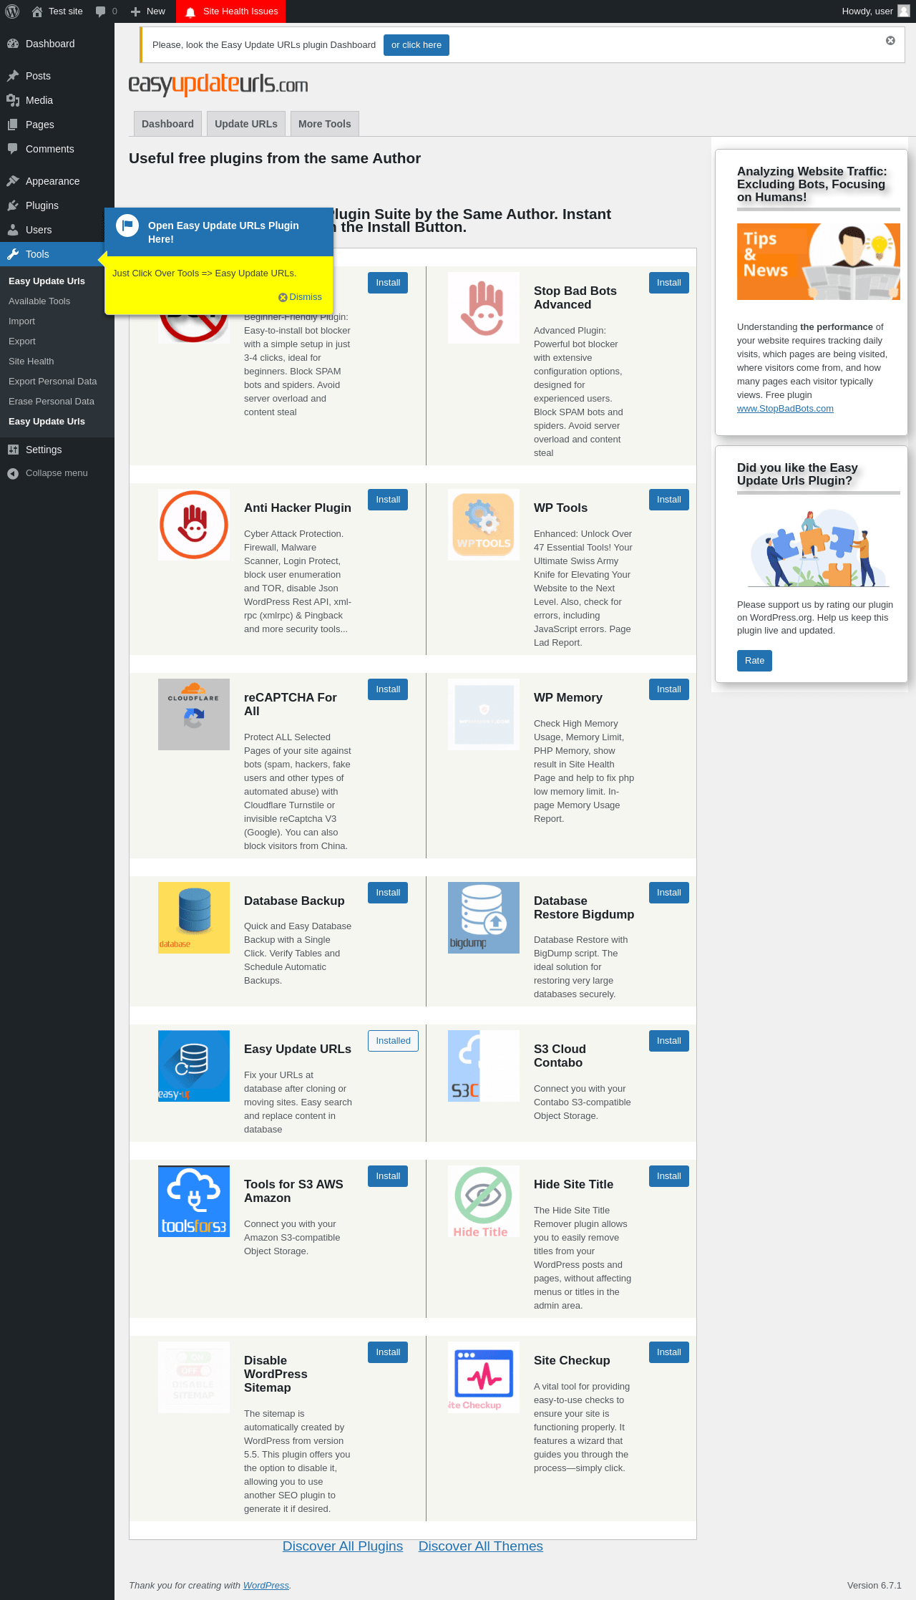
Task: Click the Media sidebar icon
Action: click(x=13, y=100)
